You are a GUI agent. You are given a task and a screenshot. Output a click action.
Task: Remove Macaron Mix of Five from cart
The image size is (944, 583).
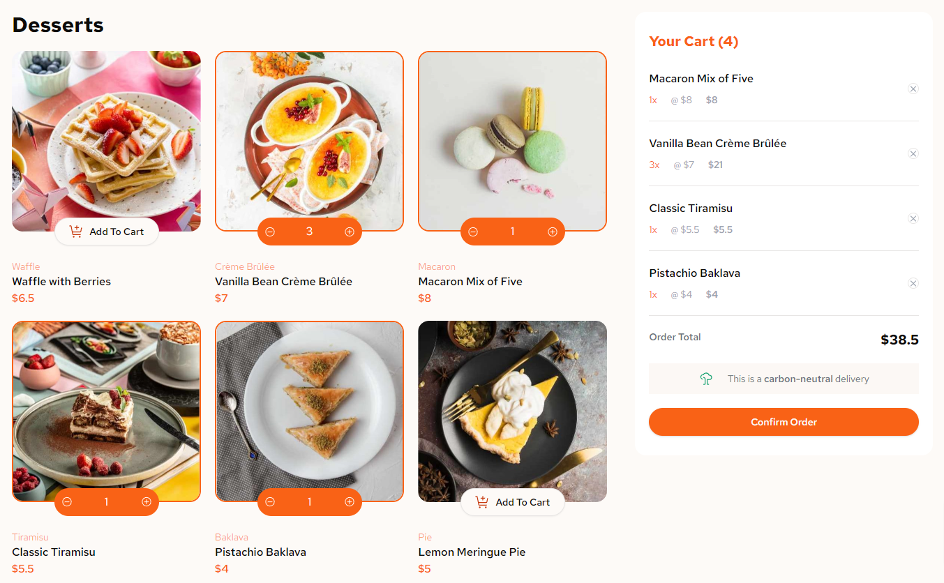[913, 89]
